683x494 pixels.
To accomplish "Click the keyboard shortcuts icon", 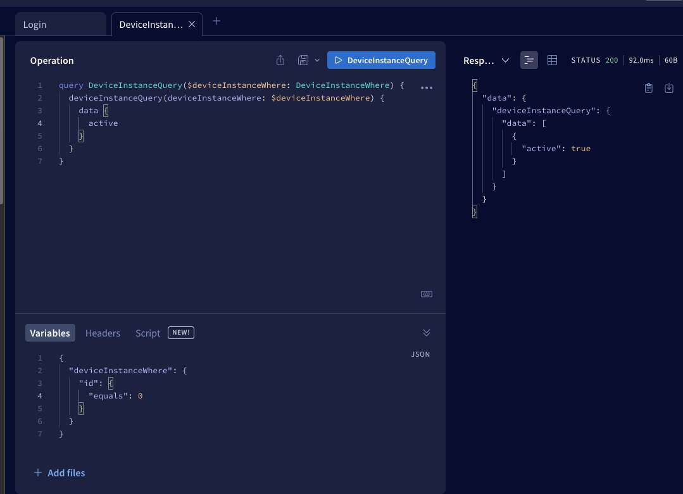I will click(x=427, y=294).
